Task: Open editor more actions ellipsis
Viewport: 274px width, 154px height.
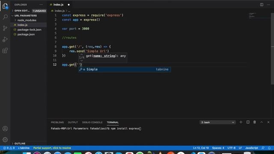Action: [x=268, y=5]
